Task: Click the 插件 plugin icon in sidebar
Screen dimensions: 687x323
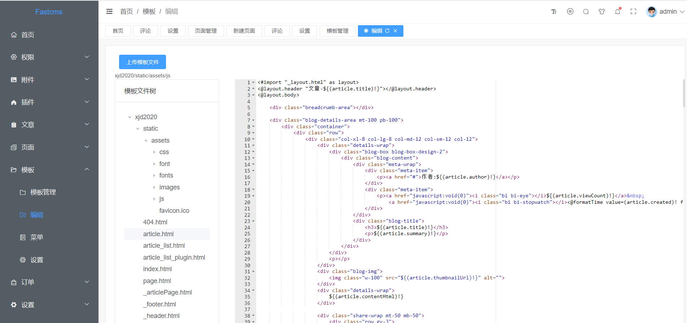Action: coord(14,102)
